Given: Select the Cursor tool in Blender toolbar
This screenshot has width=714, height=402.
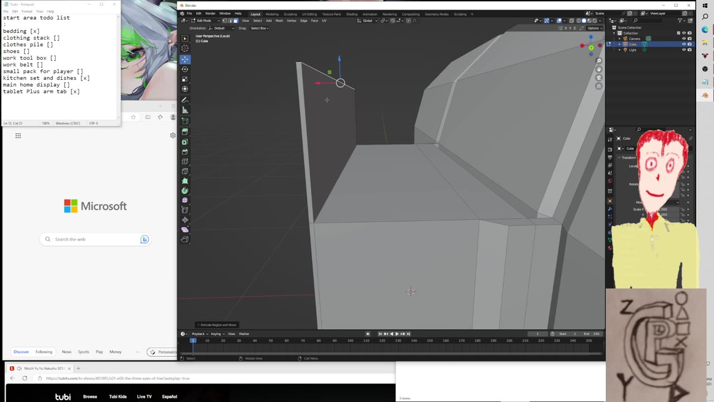Looking at the screenshot, I should 185,49.
